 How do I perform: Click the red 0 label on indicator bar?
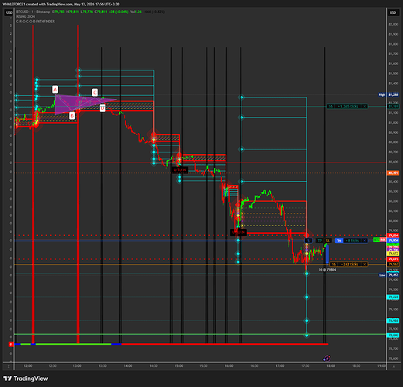pyautogui.click(x=11, y=344)
